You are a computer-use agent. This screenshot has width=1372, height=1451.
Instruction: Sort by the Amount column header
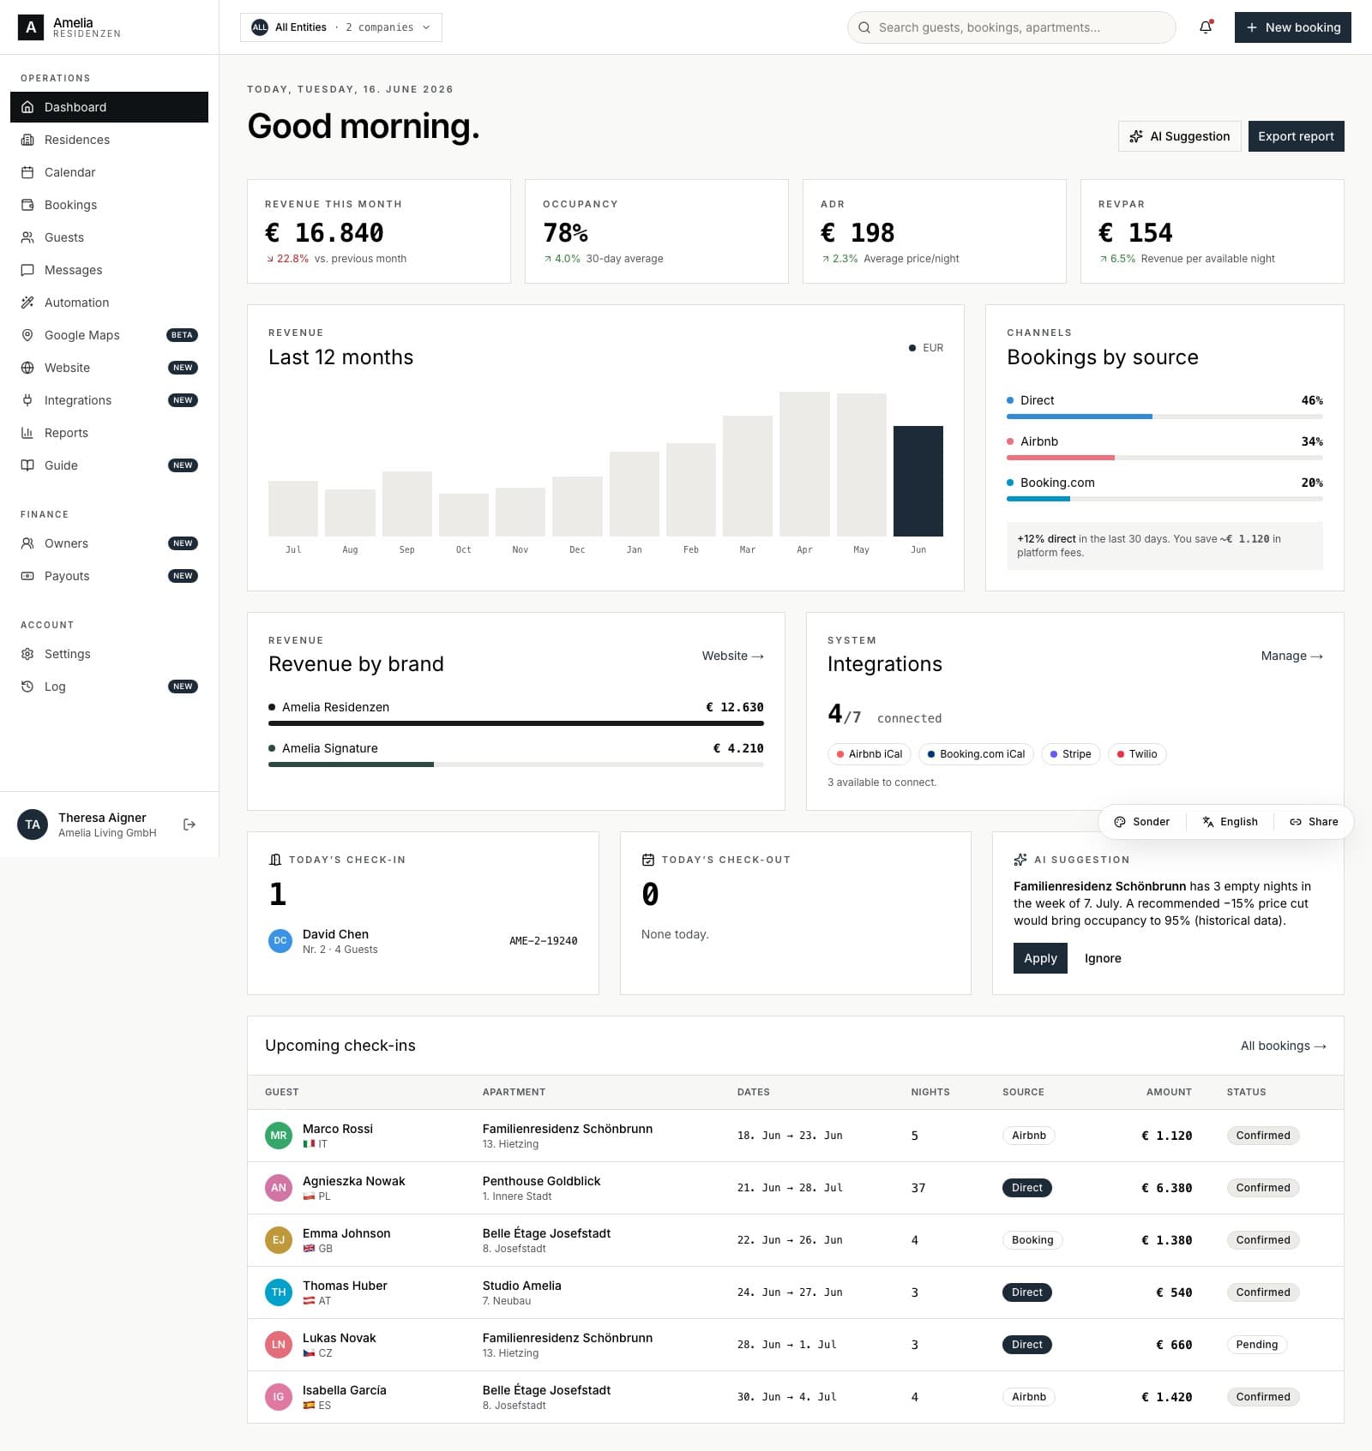[1169, 1092]
